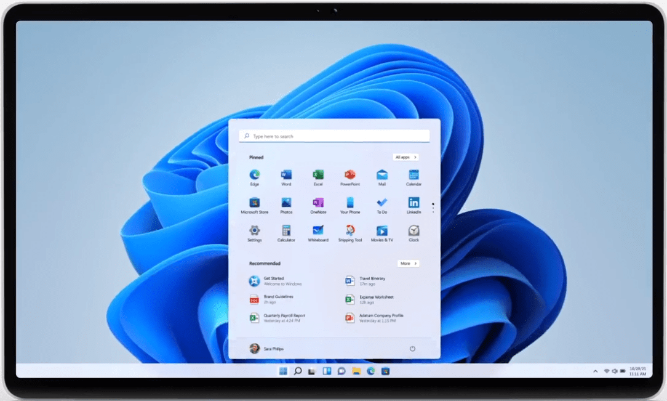Open OneNote from pinned apps

(318, 206)
